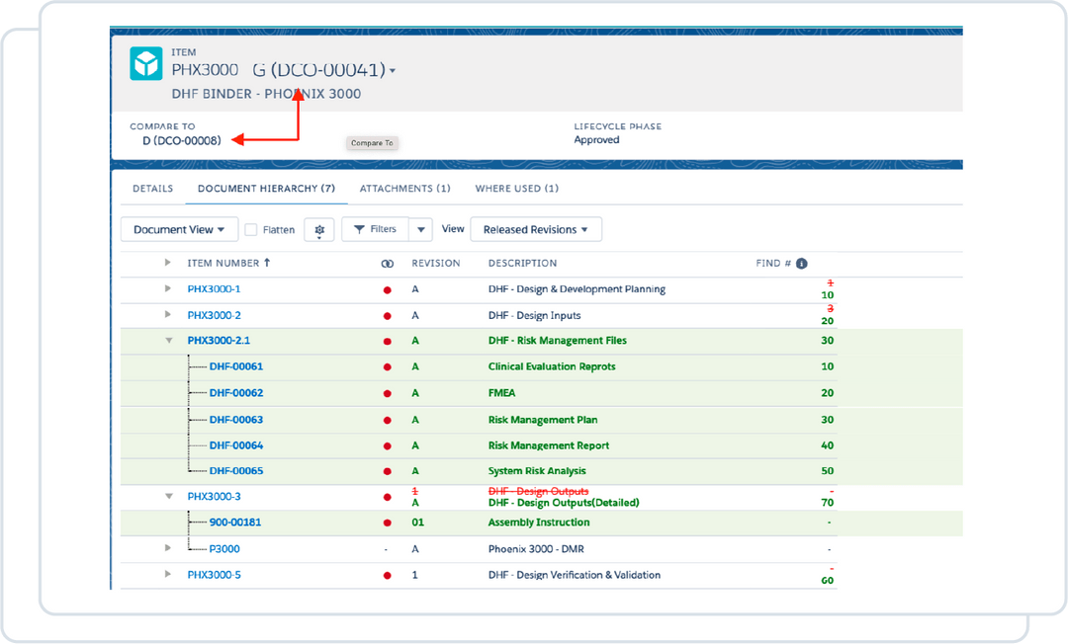Click the linked-documents icon in column header
The height and width of the screenshot is (644, 1068).
(386, 263)
